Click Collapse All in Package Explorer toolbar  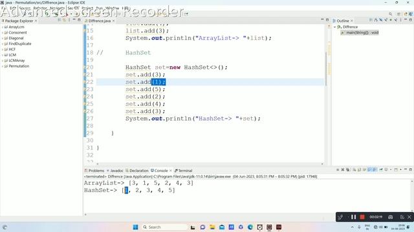point(59,20)
